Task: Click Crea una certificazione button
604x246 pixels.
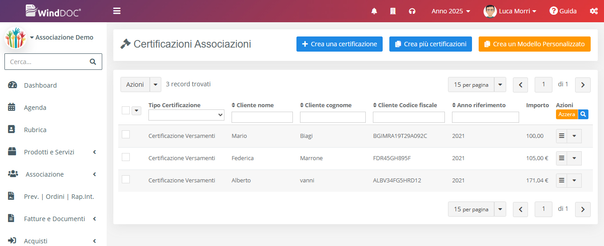Action: (340, 44)
